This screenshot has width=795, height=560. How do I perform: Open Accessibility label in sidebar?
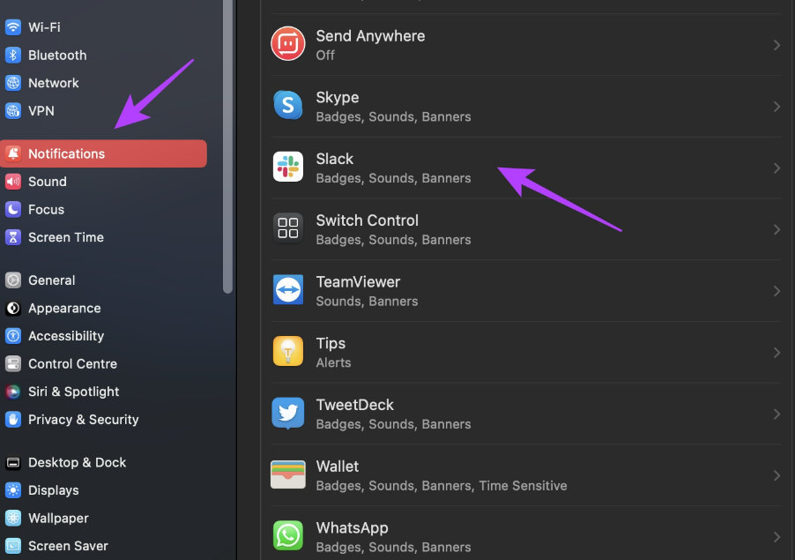click(x=66, y=336)
